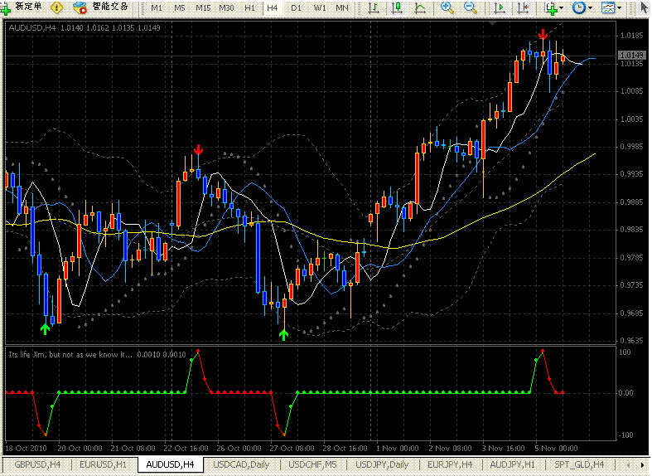Expand the Periods dropdown arrow

tap(590, 8)
